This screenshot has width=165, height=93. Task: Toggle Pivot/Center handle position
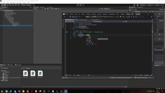point(23,5)
